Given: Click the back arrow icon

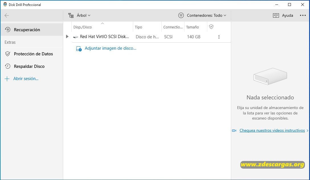Looking at the screenshot, I should point(7,15).
